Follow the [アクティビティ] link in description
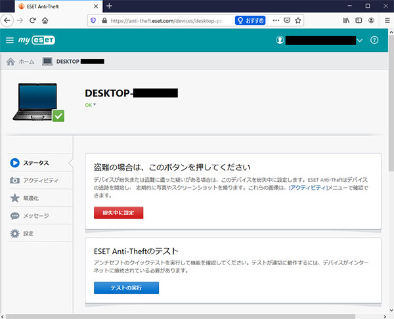This screenshot has height=319, width=394. click(309, 188)
